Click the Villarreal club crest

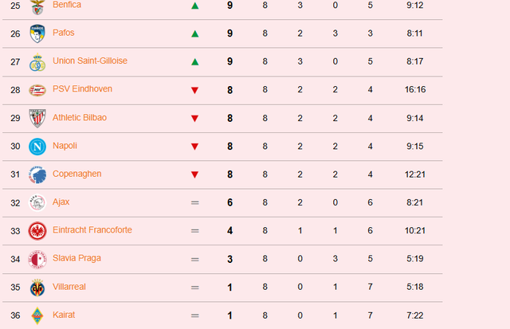[37, 288]
